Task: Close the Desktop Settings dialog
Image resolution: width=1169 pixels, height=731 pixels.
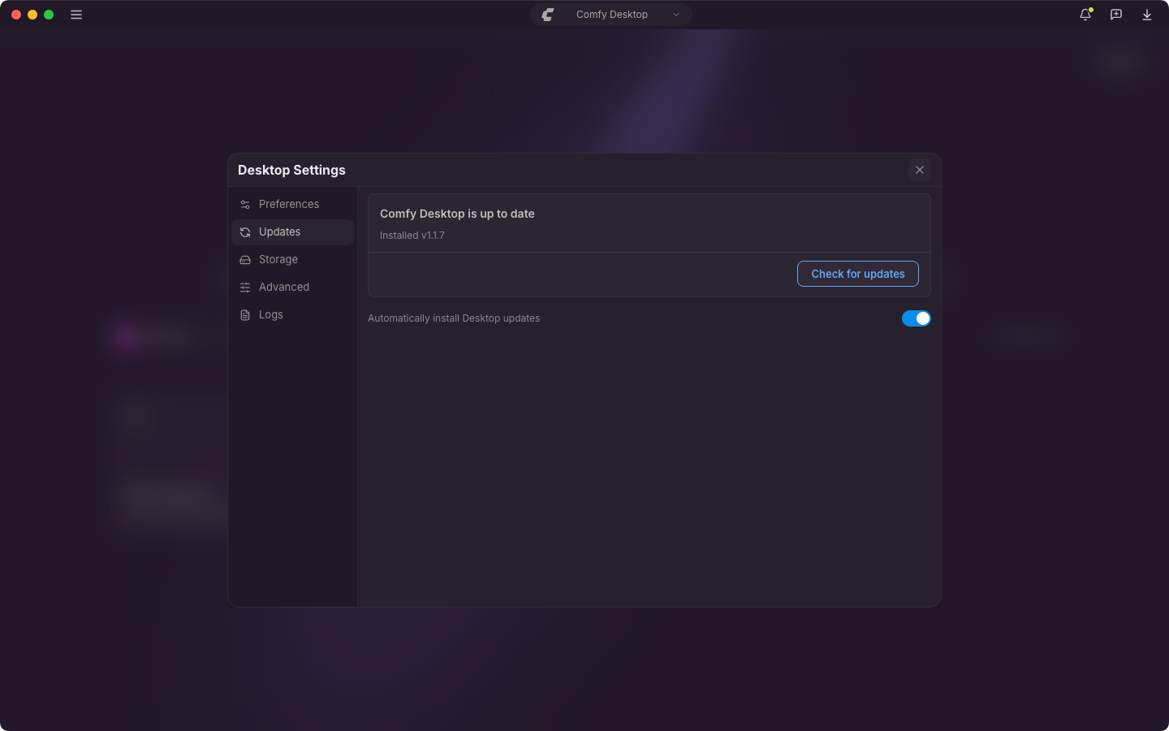Action: coord(920,170)
